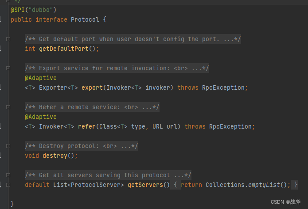Click the folded closing brace after emptyList();

pos(294,185)
